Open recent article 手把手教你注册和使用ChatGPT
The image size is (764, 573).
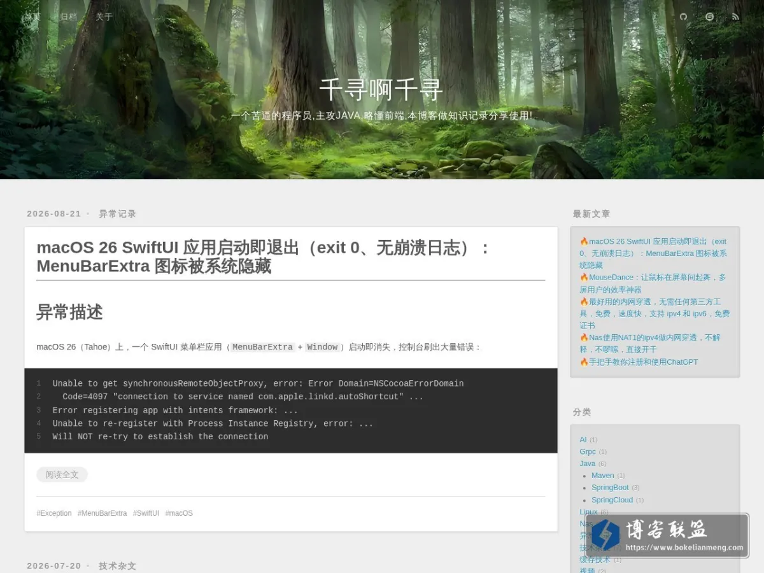tap(639, 362)
